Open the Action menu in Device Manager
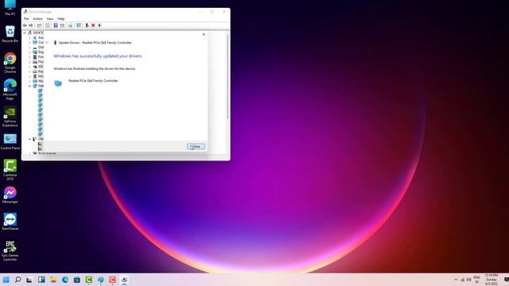This screenshot has height=286, width=509. coord(37,19)
